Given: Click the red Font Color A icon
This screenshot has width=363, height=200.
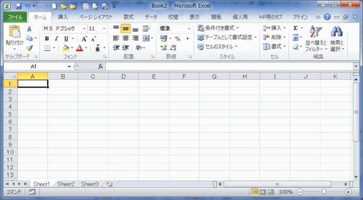Looking at the screenshot, I should [79, 48].
